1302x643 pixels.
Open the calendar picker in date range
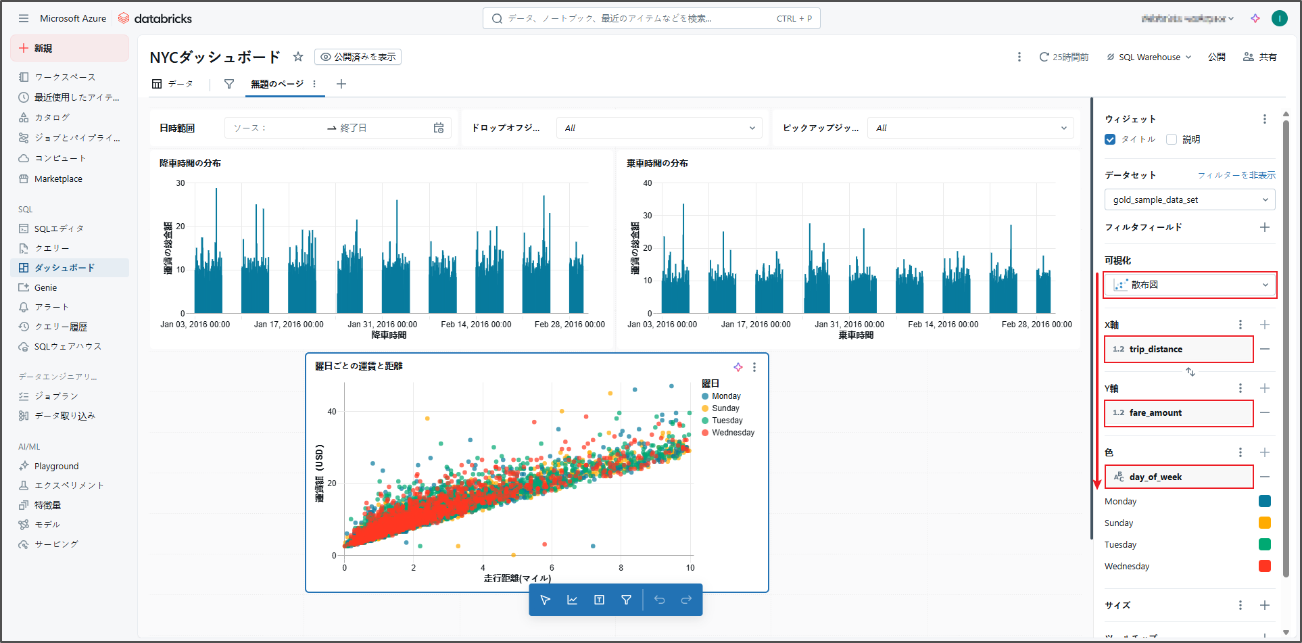pyautogui.click(x=439, y=128)
